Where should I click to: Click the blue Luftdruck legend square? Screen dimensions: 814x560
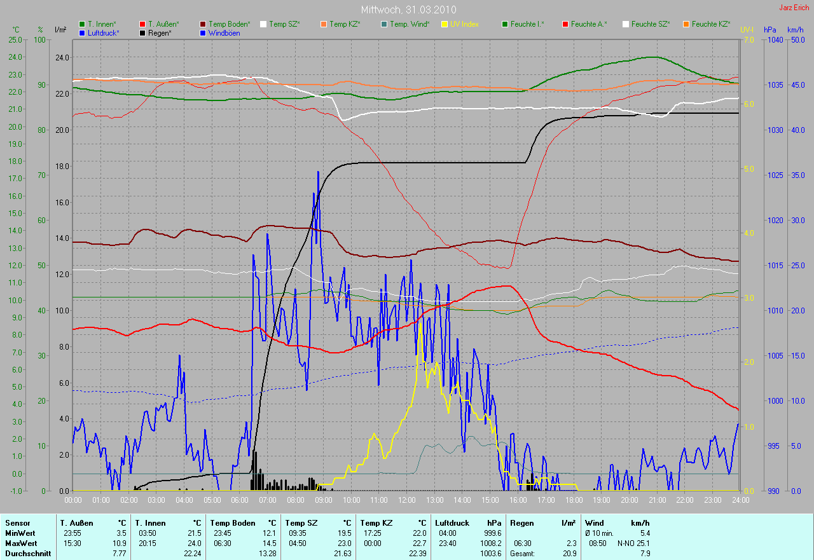(x=82, y=32)
